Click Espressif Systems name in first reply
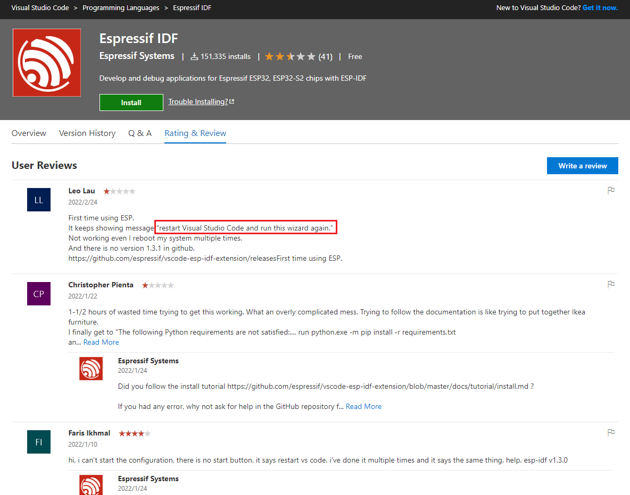Image resolution: width=630 pixels, height=495 pixels. pyautogui.click(x=148, y=361)
